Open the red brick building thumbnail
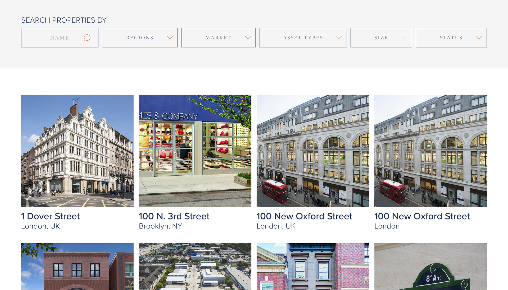Viewport: 508px width, 290px height. pos(77,266)
